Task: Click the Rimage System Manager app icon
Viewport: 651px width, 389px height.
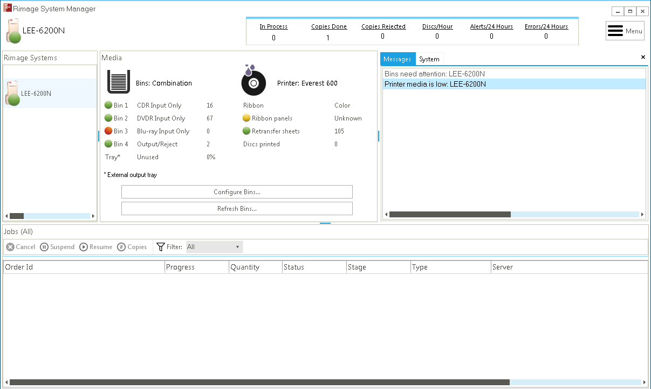Action: (x=7, y=8)
